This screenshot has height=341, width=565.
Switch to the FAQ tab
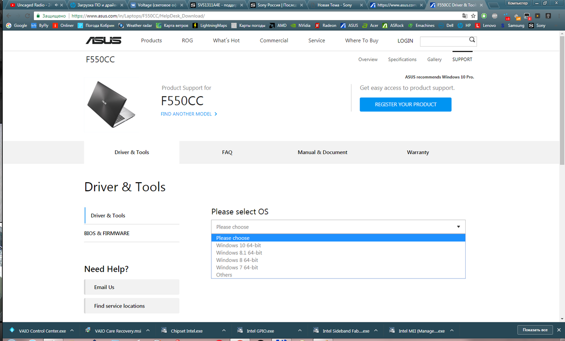pos(227,153)
